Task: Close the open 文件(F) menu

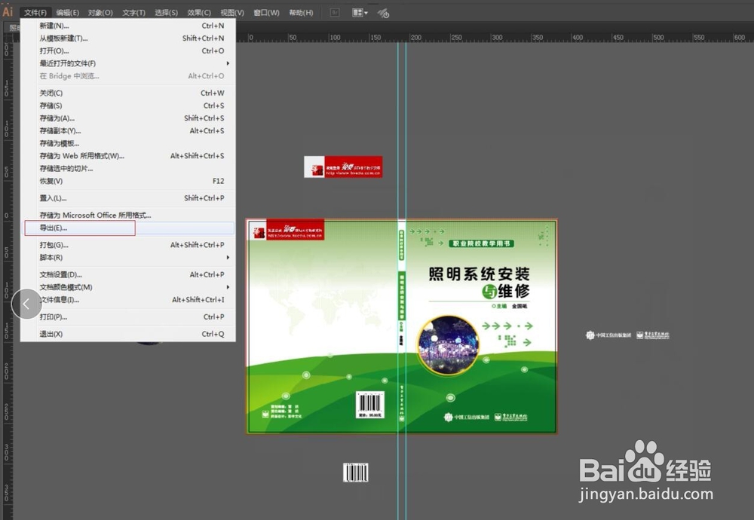Action: click(x=35, y=13)
